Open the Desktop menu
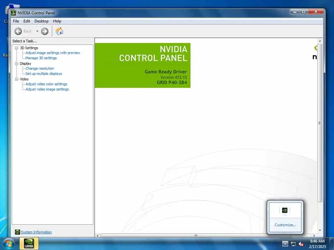Image resolution: width=334 pixels, height=250 pixels. click(x=41, y=21)
